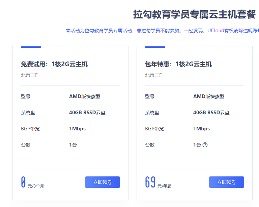Click 40GB RSSD云盘 in the 包年特惠 card
The width and height of the screenshot is (259, 207).
click(211, 113)
